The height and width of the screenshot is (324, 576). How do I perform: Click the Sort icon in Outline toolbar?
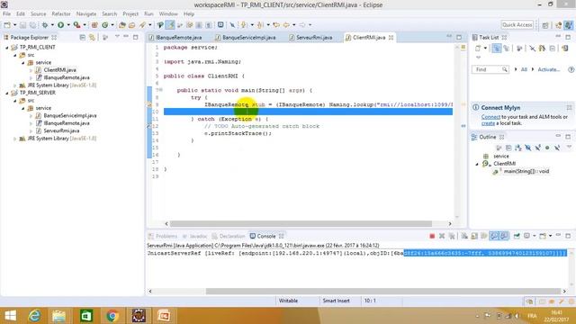(x=518, y=148)
